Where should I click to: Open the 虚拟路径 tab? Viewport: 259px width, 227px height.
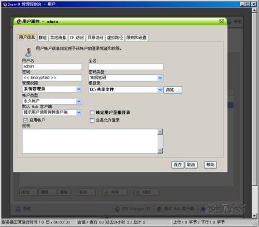point(115,38)
